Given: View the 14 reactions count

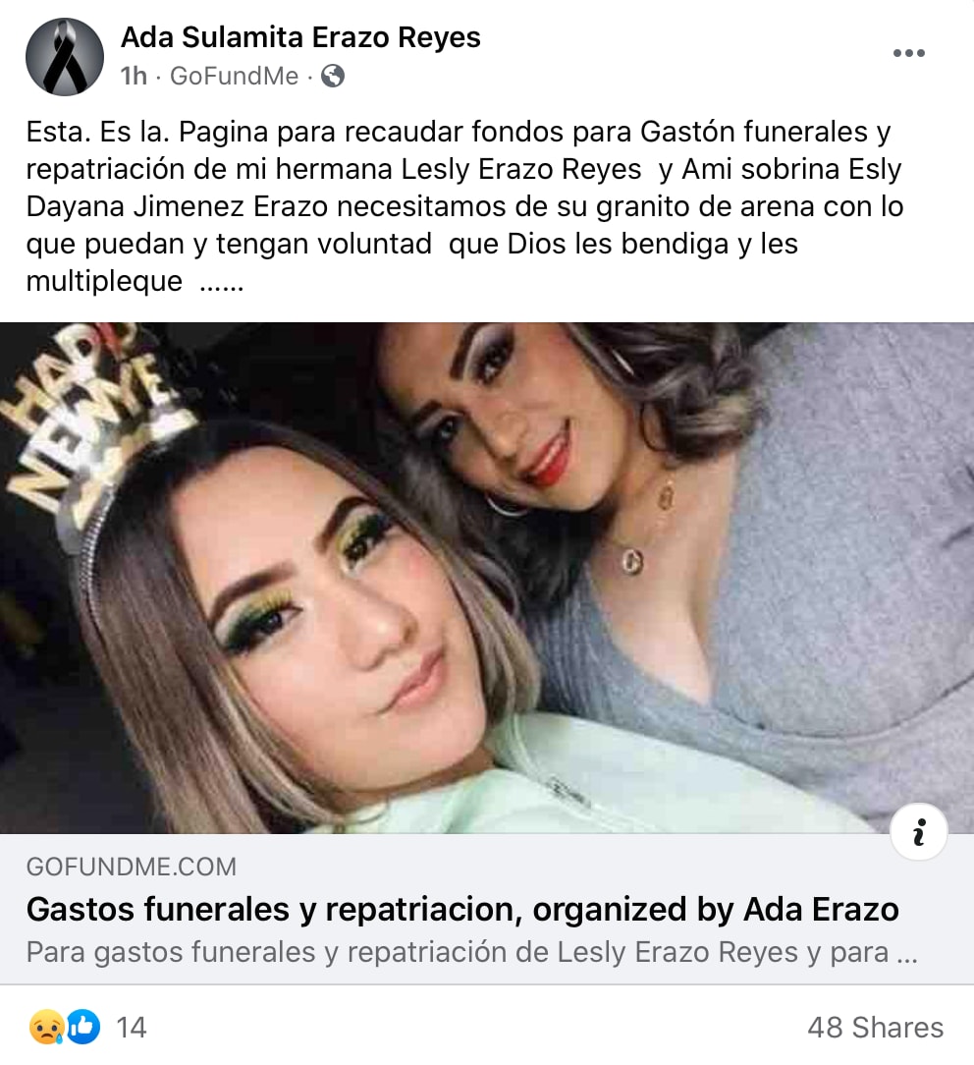Looking at the screenshot, I should 132,1028.
